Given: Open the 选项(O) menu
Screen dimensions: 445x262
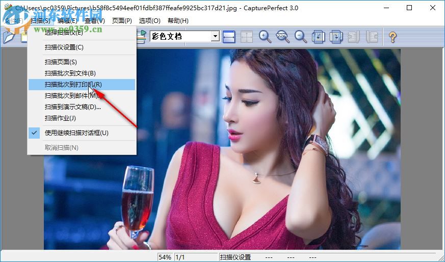Looking at the screenshot, I should click(x=149, y=21).
